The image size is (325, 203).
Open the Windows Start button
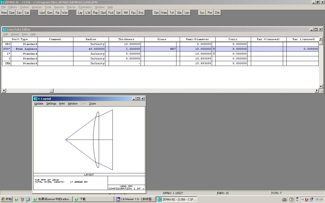coord(6,199)
